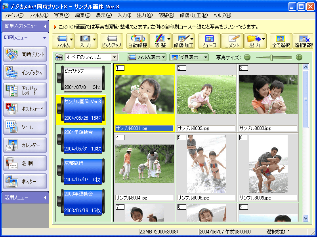
Task: Open the ポストカード print course
Action: [25, 109]
